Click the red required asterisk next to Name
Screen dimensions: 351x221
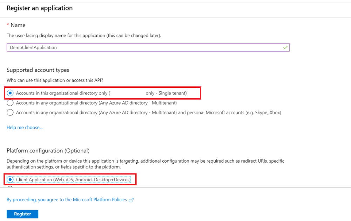8,24
